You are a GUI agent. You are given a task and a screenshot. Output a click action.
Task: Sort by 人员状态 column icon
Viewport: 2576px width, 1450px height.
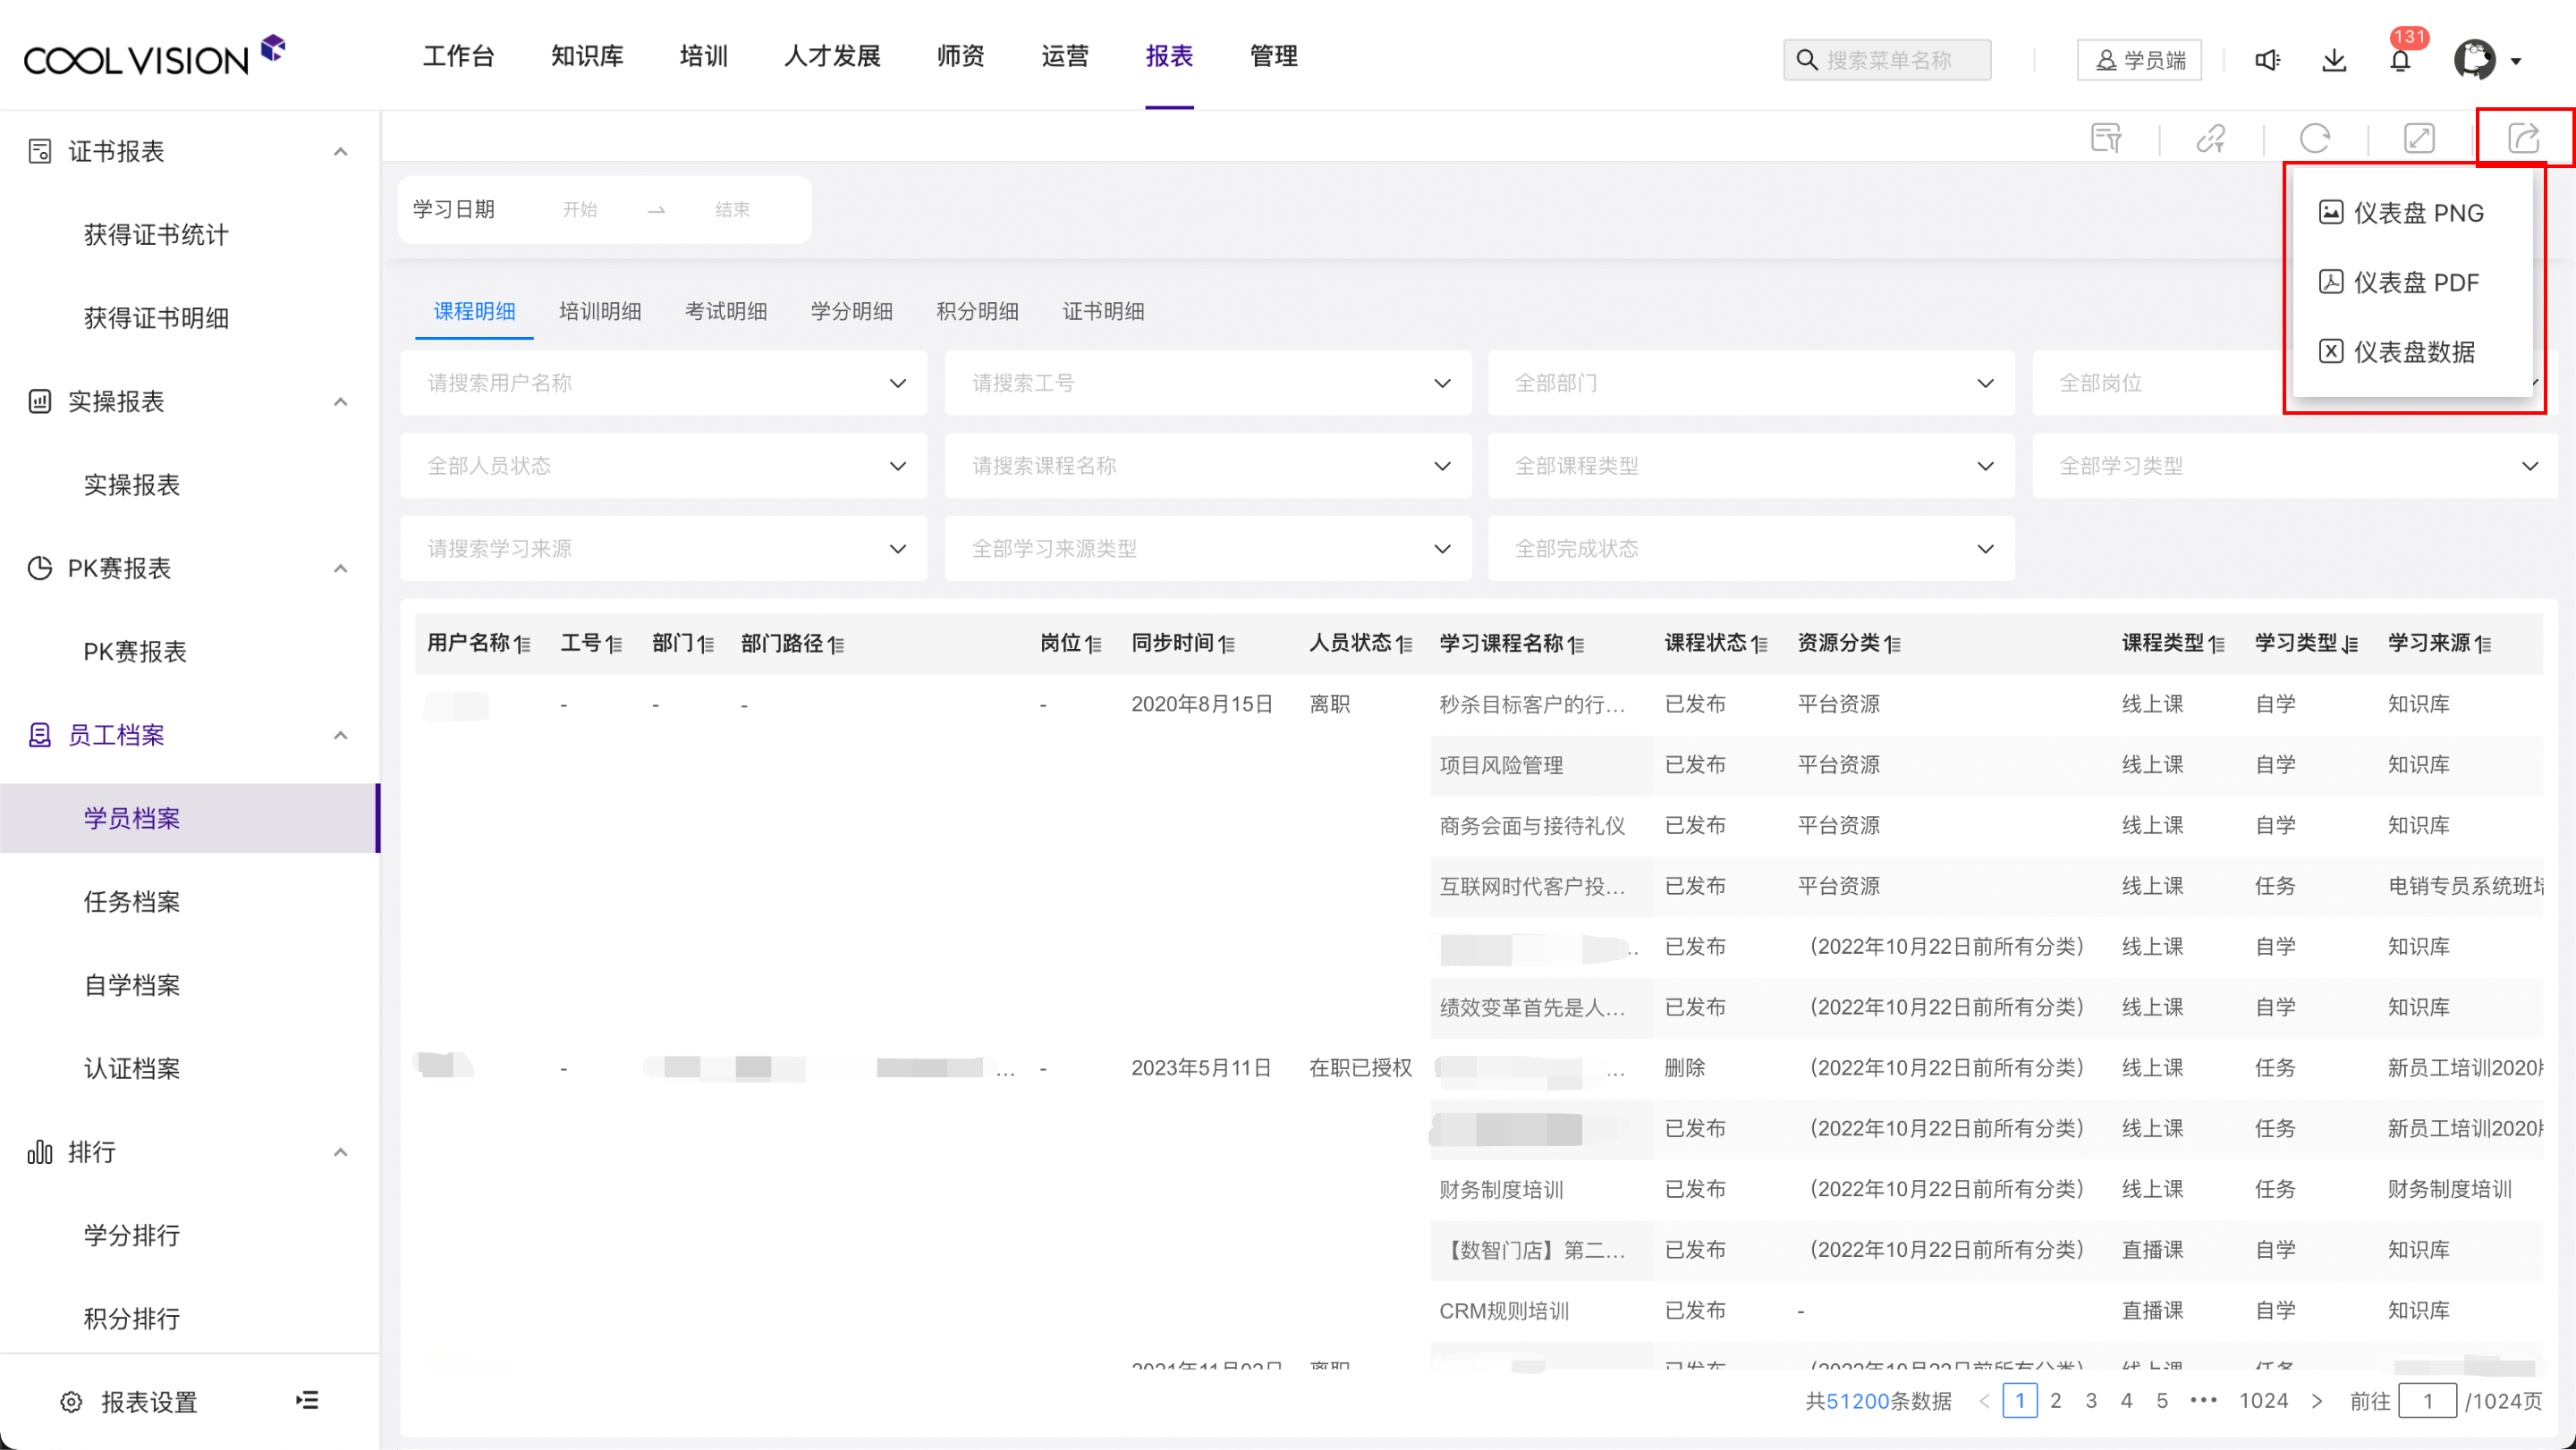coord(1405,645)
